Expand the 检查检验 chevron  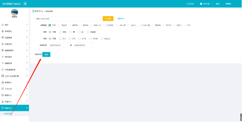click(27, 44)
